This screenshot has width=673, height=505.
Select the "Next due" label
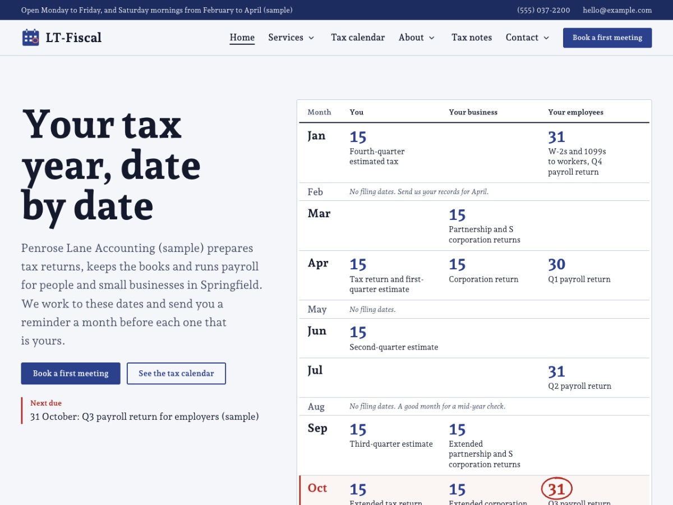click(x=46, y=403)
